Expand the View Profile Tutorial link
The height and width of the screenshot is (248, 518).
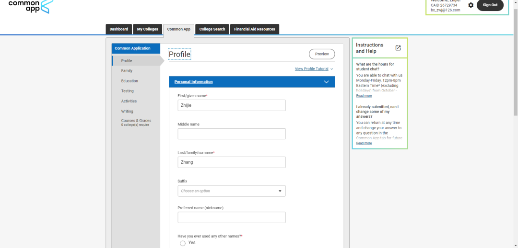click(314, 69)
